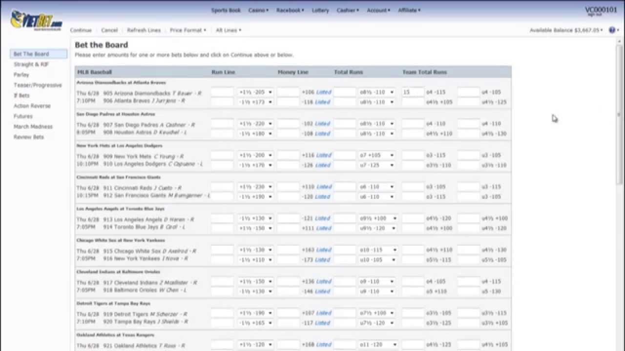Open the Affiliate menu
625x351 pixels.
pyautogui.click(x=409, y=10)
